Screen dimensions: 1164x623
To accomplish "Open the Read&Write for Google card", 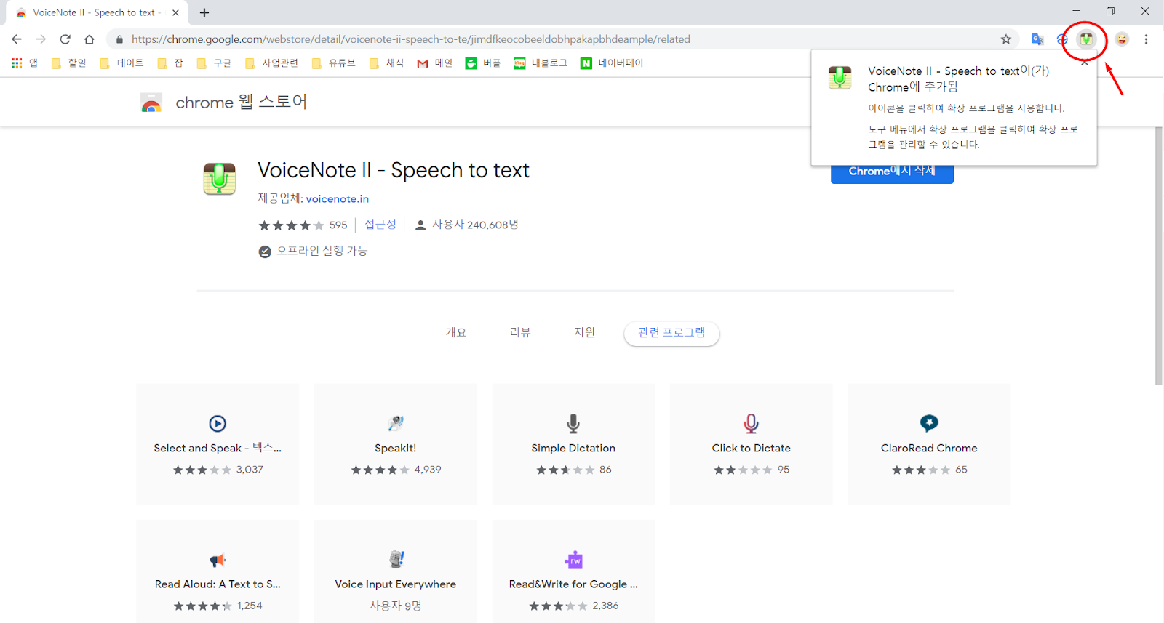I will 573,571.
